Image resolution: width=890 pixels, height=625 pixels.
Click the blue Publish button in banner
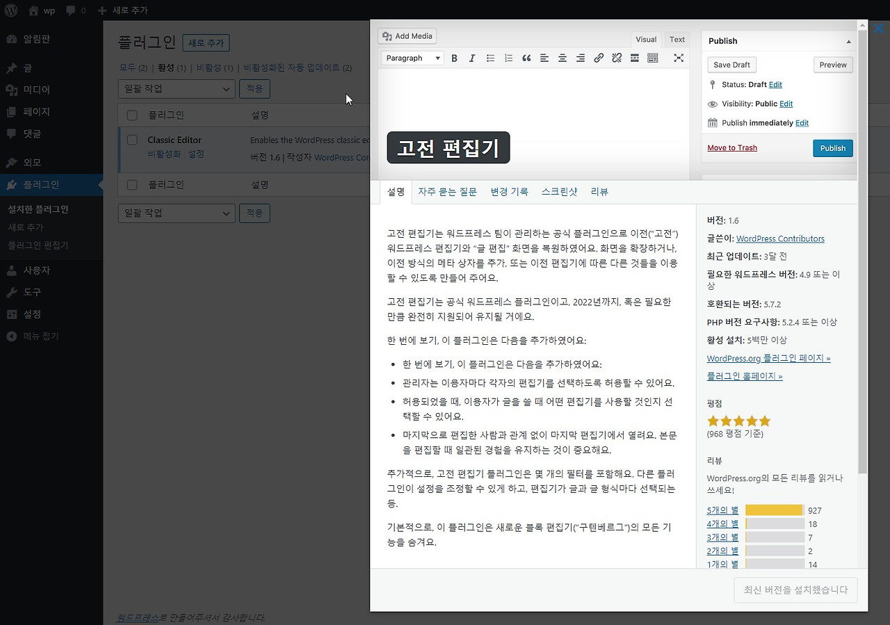coord(832,148)
